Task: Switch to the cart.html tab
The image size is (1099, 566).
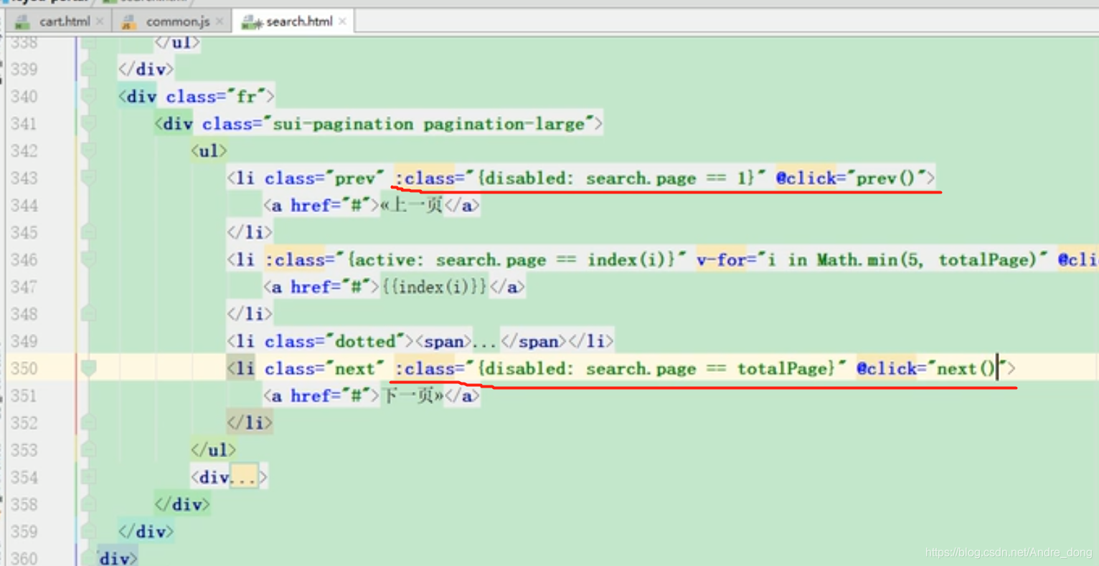Action: (64, 21)
